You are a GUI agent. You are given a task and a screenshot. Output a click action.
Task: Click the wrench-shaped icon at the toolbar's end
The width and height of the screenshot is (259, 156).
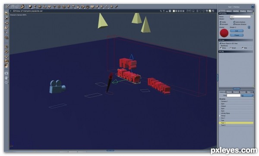(116, 6)
